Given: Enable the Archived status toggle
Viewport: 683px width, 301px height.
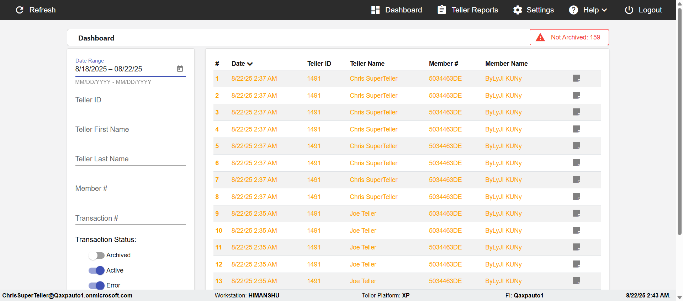Looking at the screenshot, I should 96,256.
